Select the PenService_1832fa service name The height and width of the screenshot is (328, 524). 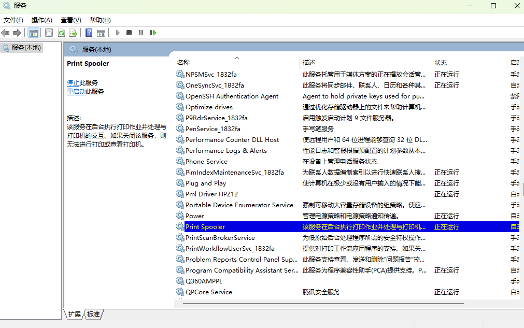tap(213, 129)
